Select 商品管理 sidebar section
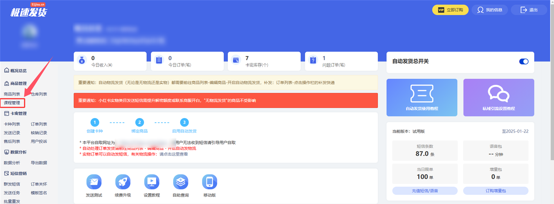This screenshot has width=554, height=204. pyautogui.click(x=15, y=84)
